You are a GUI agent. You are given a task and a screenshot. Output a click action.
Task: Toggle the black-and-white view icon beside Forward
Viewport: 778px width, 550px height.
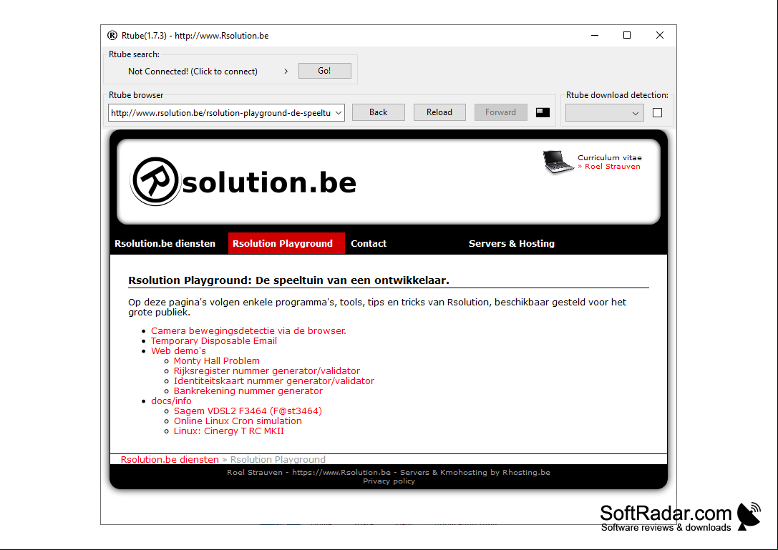pos(543,112)
